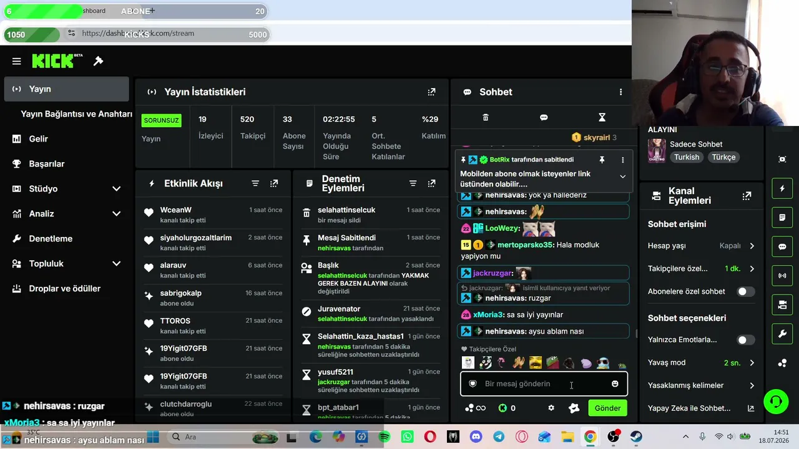The width and height of the screenshot is (799, 449).
Task: Click the document log sidebar icon
Action: click(x=782, y=218)
